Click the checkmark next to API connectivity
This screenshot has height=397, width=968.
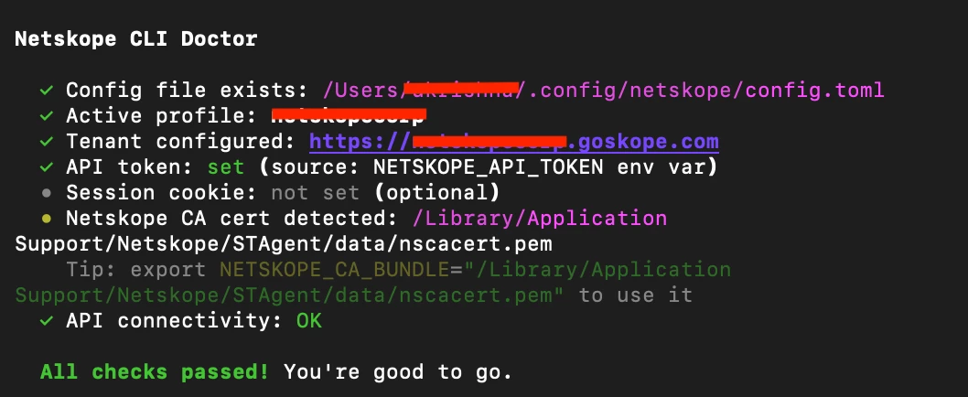click(47, 321)
